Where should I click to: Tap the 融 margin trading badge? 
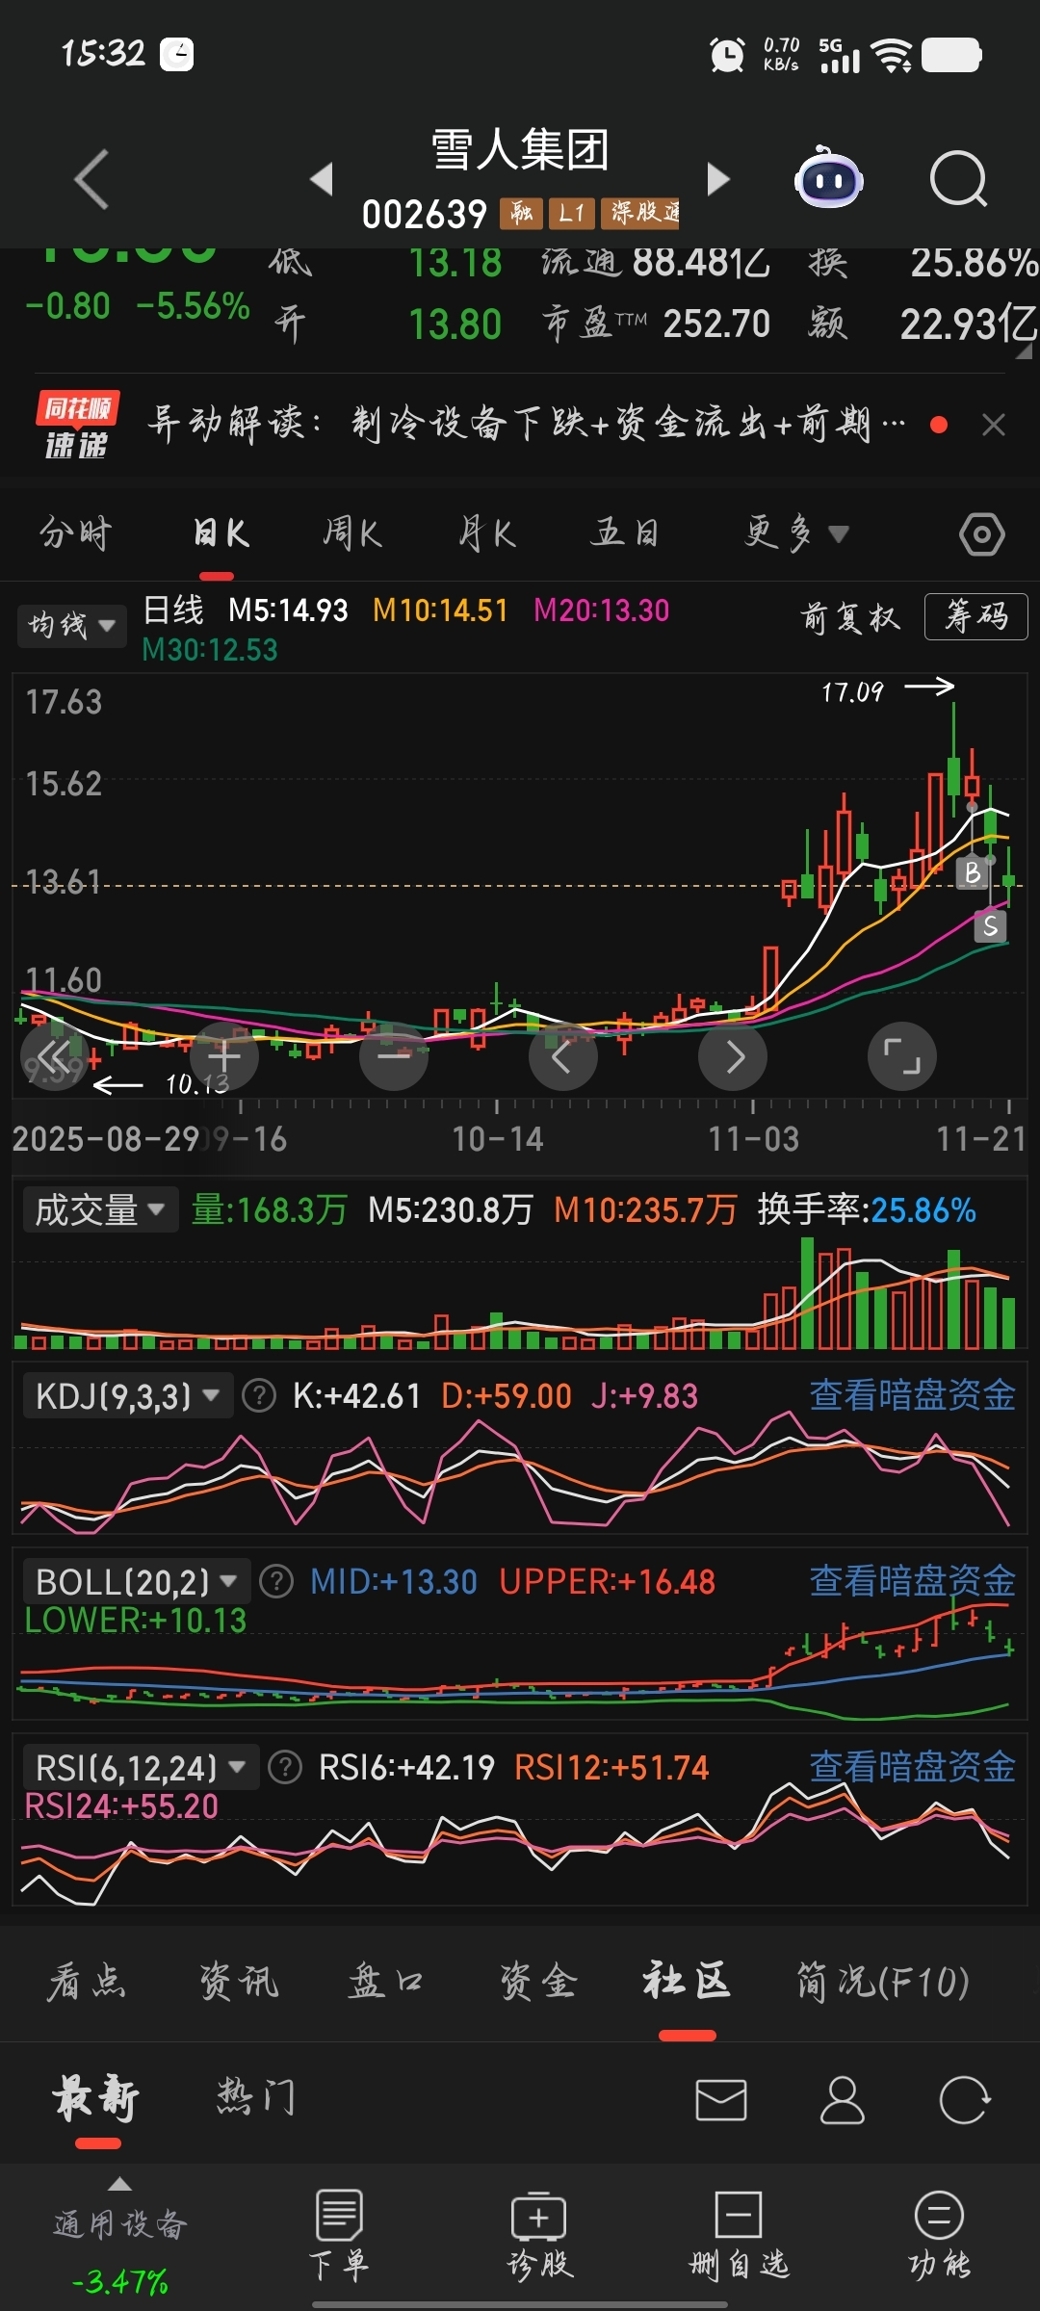[521, 213]
